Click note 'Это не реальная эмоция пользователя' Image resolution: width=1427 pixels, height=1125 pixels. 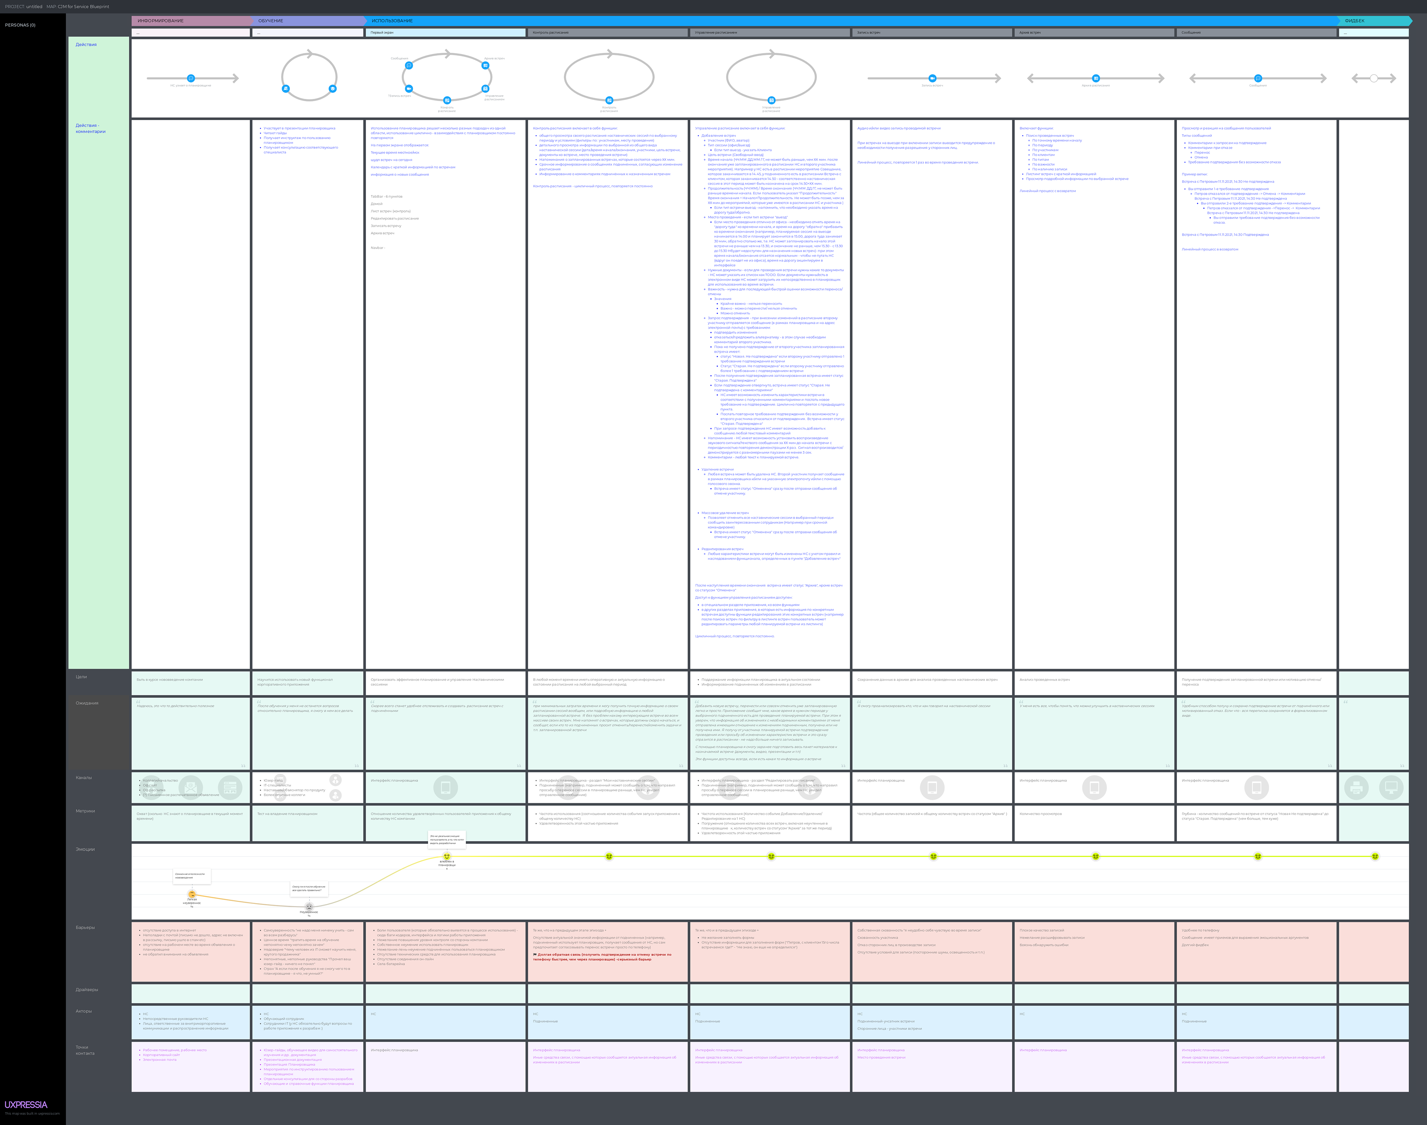[x=447, y=840]
